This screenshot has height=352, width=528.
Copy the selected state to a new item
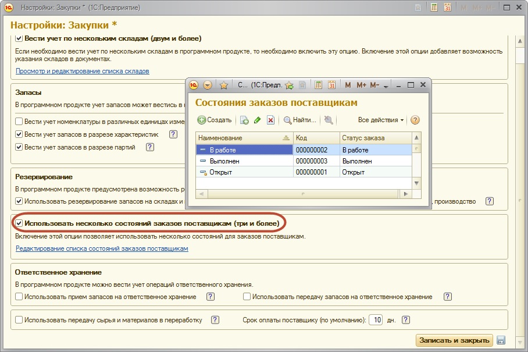coord(244,120)
